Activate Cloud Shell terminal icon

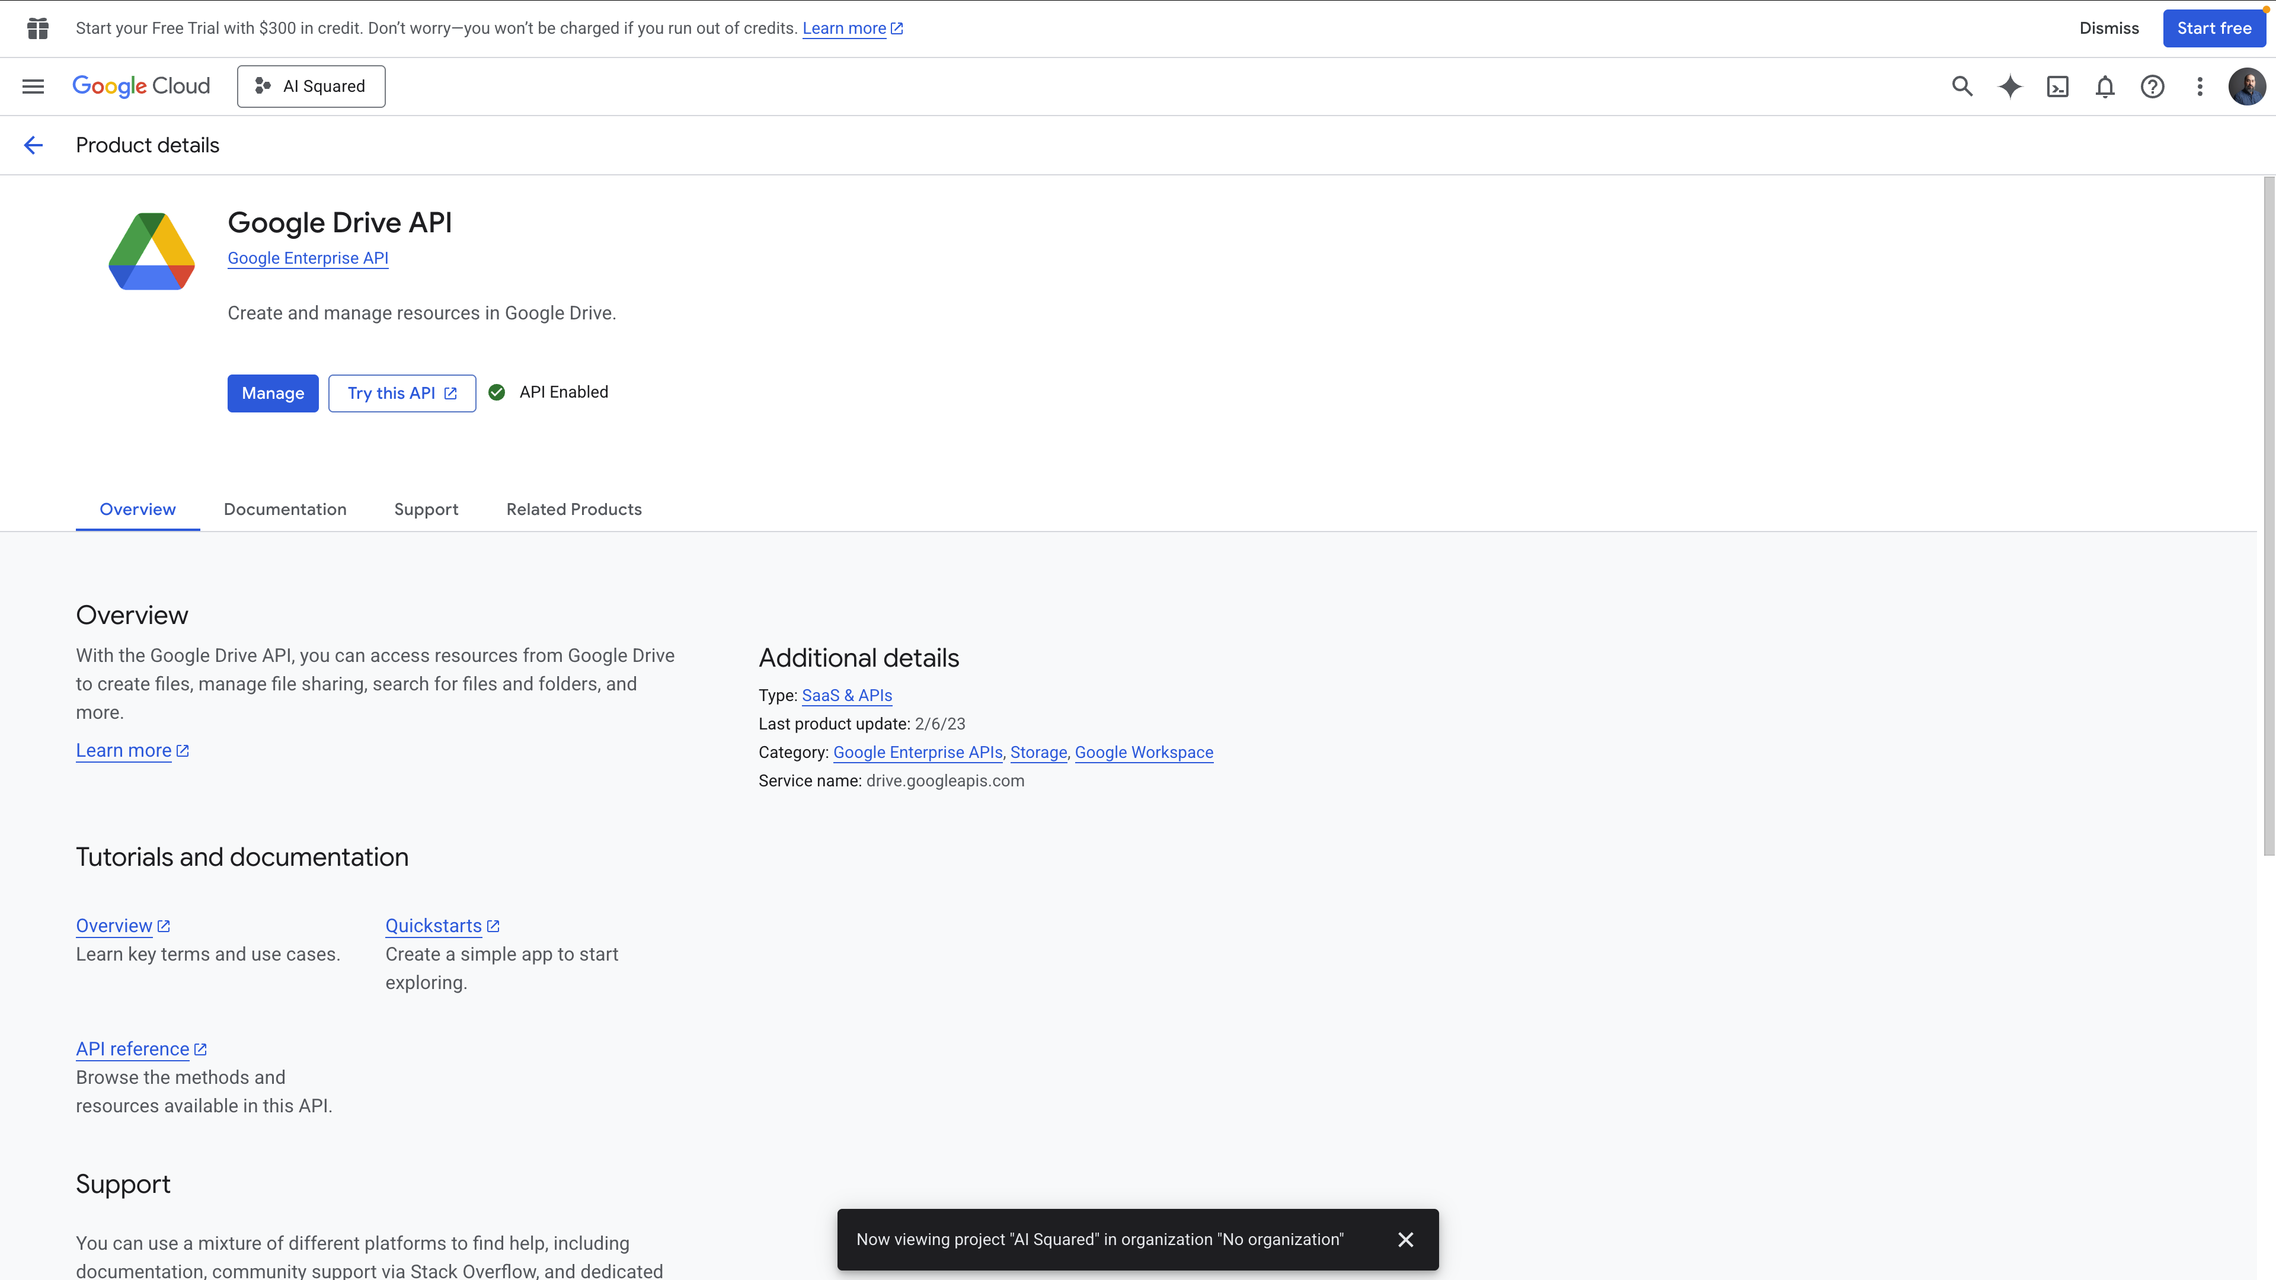coord(2058,87)
